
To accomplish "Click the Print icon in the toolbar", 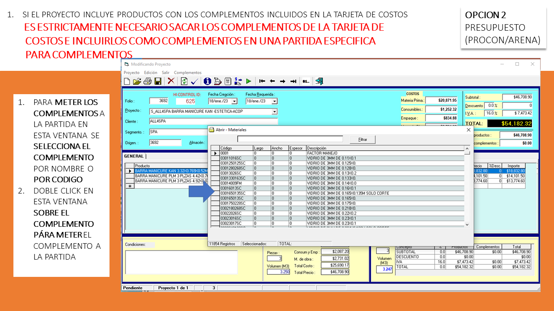I will coord(147,81).
